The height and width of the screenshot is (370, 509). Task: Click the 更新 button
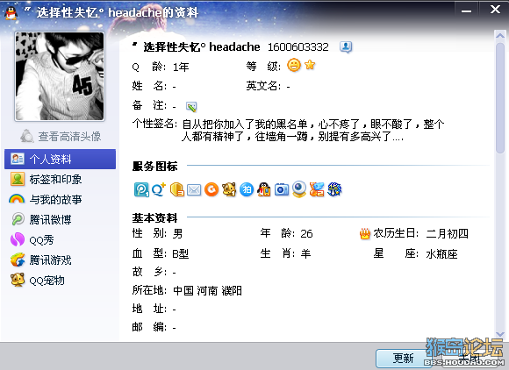403,358
